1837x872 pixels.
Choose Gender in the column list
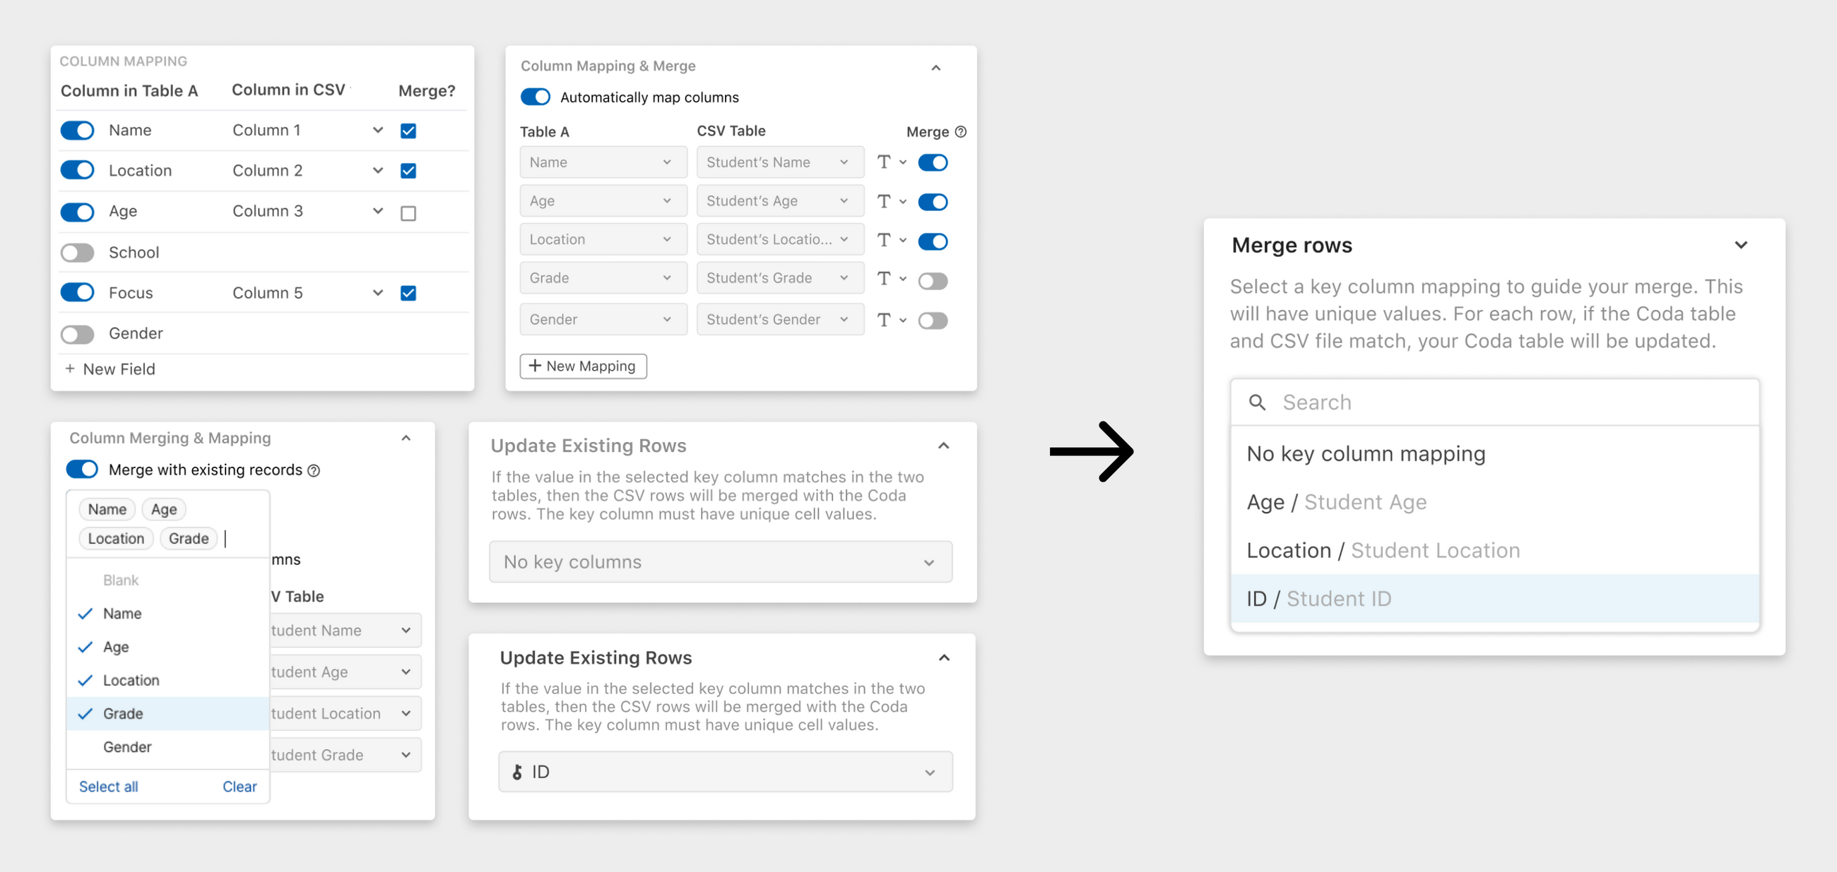128,747
